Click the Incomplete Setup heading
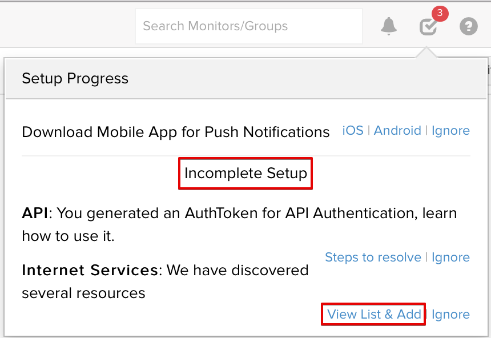 246,173
